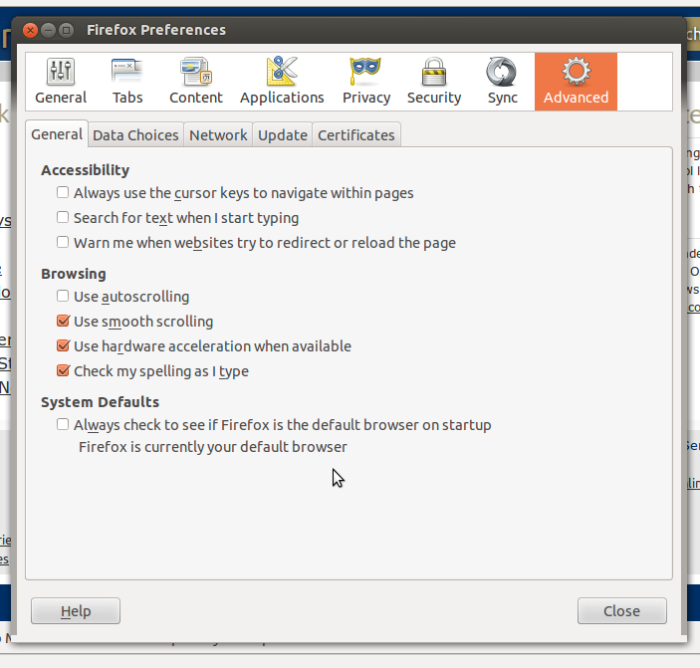Click the Firefox Preferences title text

pos(156,30)
